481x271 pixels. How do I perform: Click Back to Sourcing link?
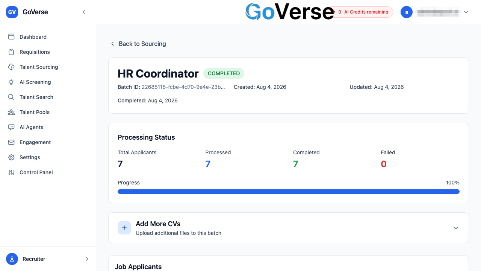(x=138, y=44)
